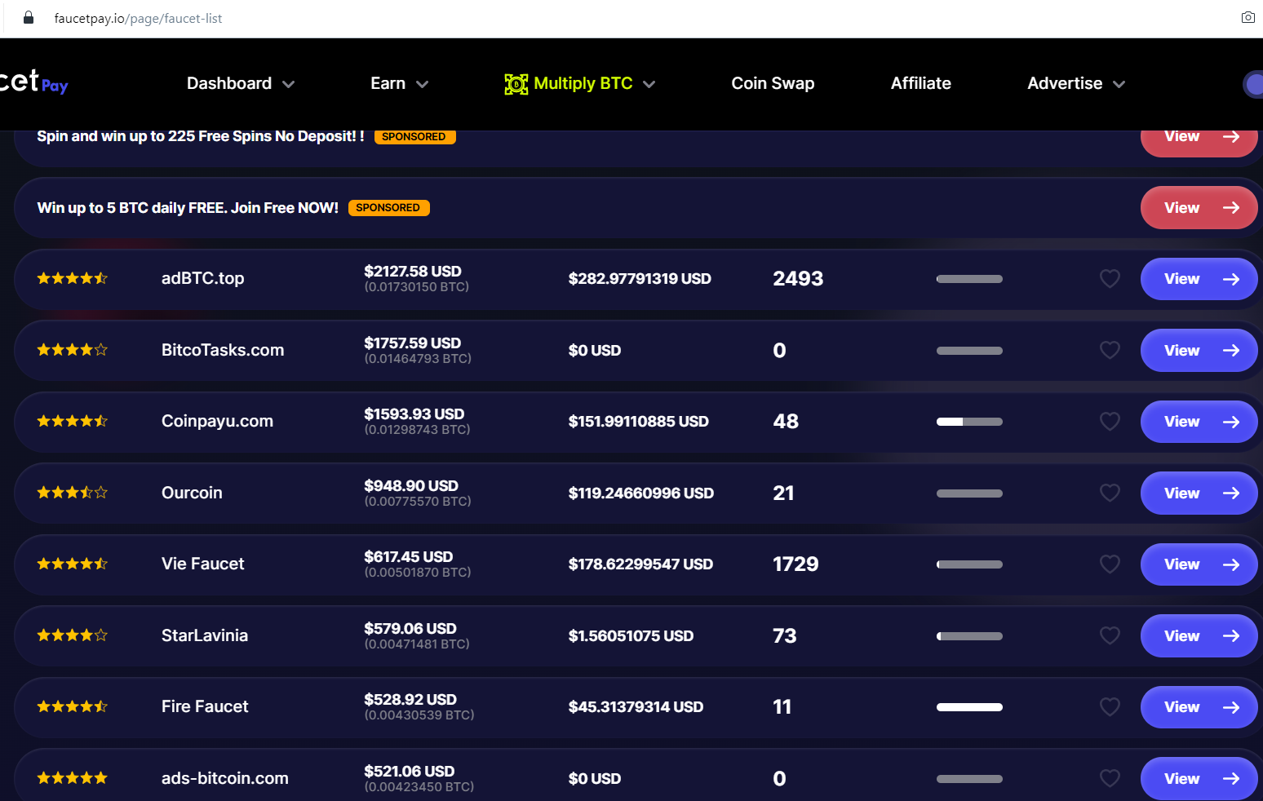
Task: Click the Multiply BTC bitcoin icon
Action: pyautogui.click(x=516, y=84)
